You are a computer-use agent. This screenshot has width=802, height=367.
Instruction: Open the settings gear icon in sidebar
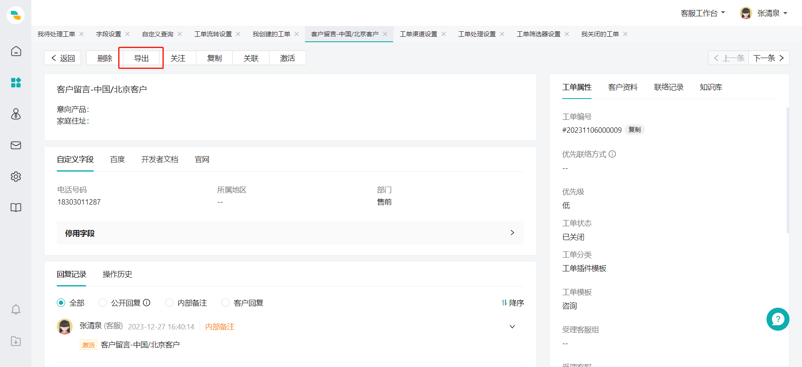click(16, 177)
